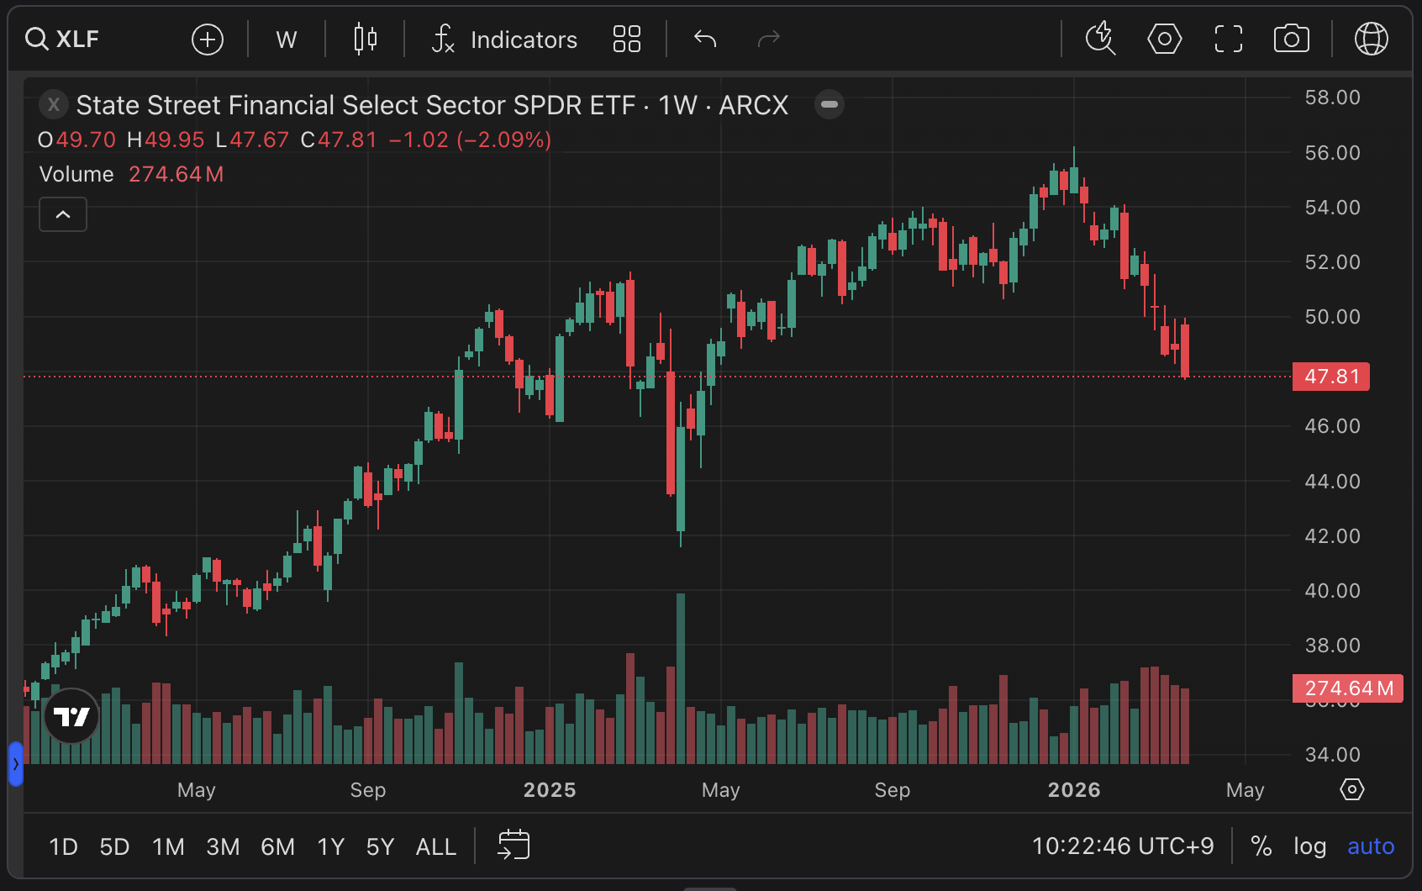The width and height of the screenshot is (1422, 891).
Task: Toggle auto scale mode
Action: point(1370,846)
